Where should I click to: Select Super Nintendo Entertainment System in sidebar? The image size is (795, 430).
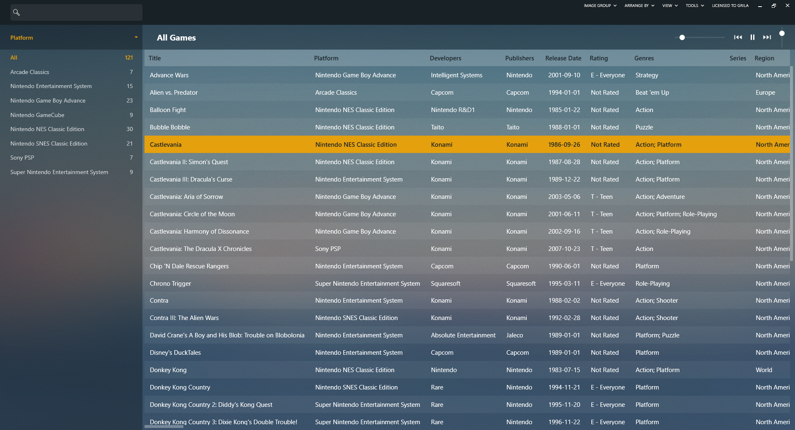71,172
